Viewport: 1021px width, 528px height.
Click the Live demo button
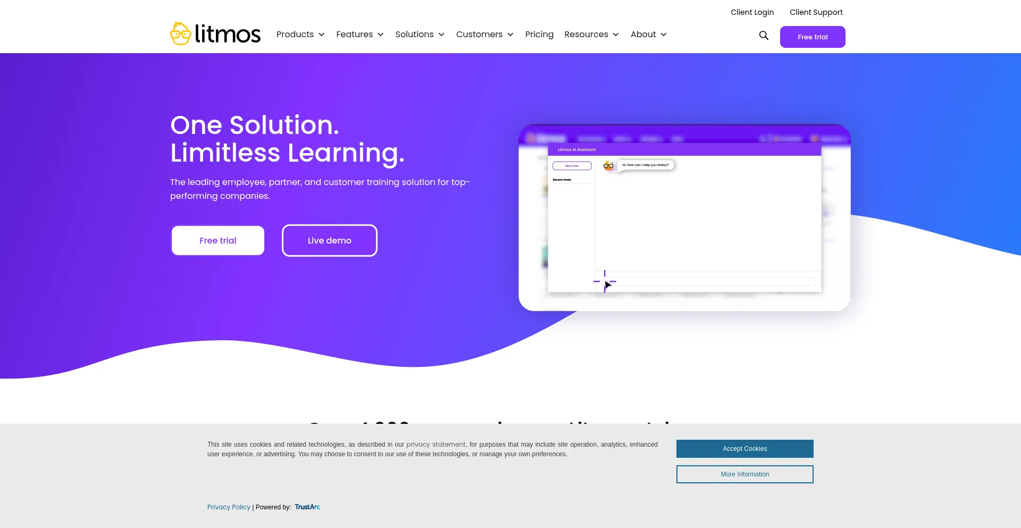point(329,240)
